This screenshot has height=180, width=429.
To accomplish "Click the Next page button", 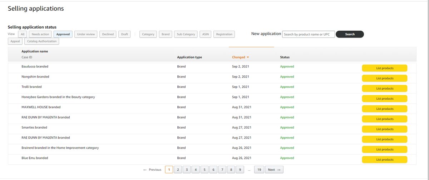I will coord(274,170).
